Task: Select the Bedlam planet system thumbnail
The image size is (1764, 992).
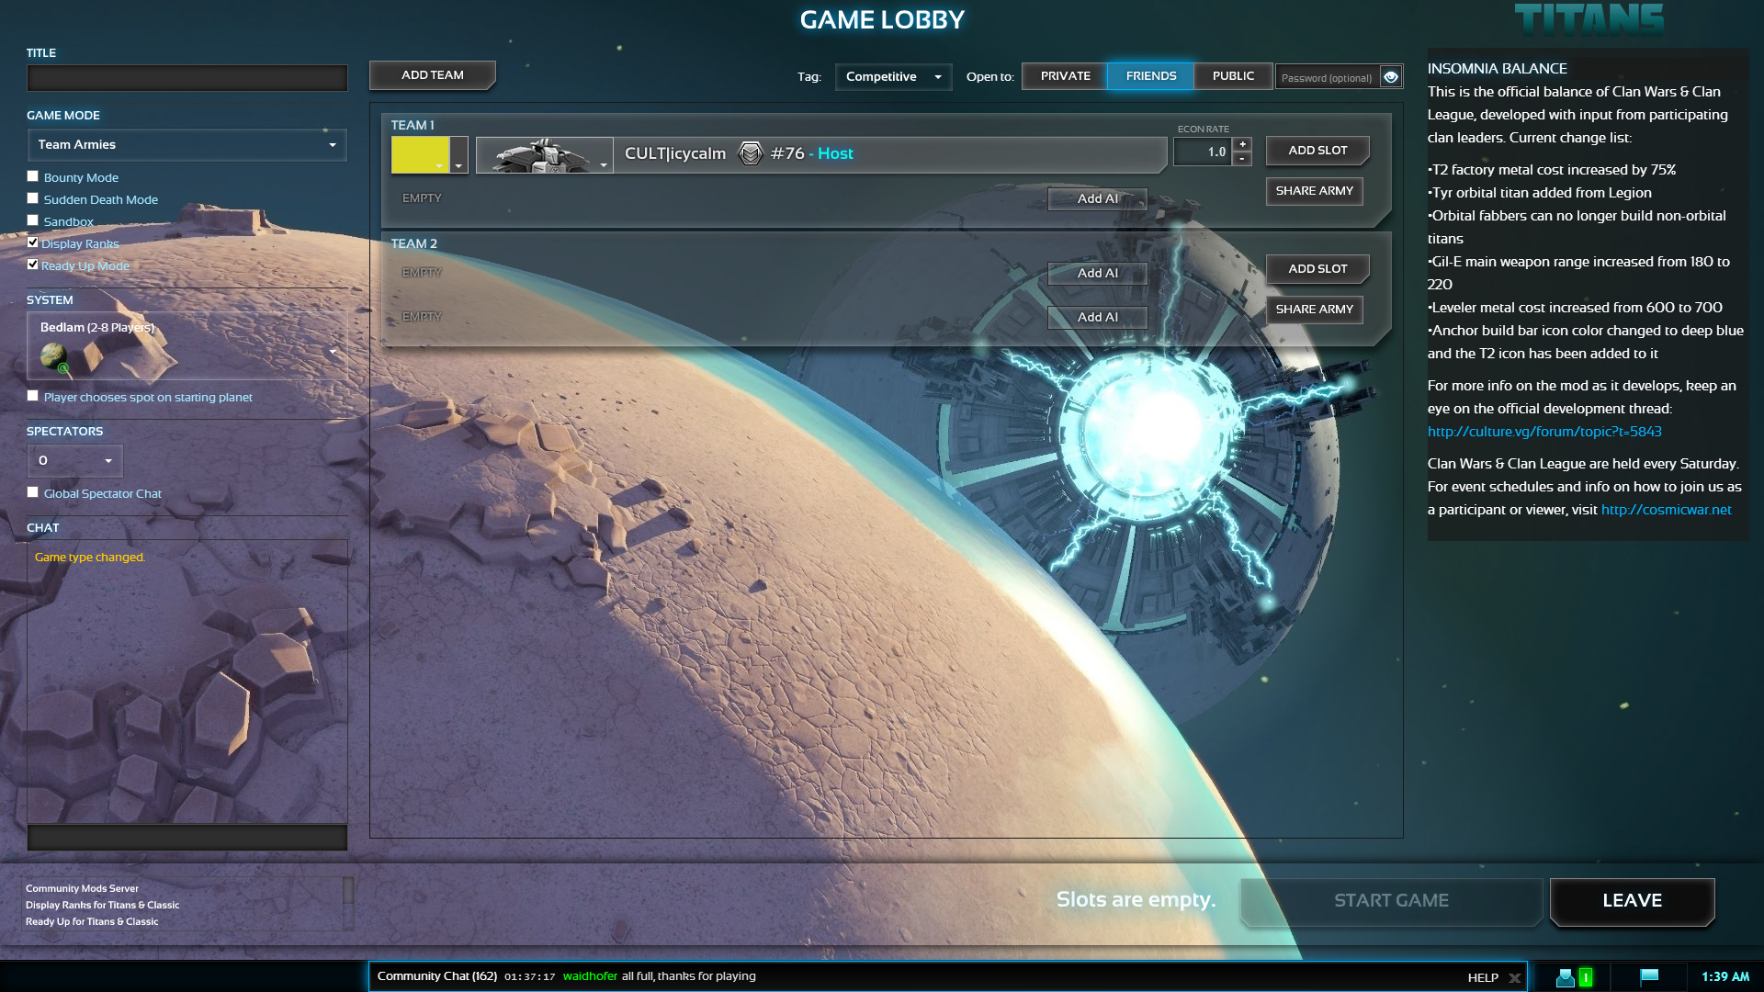Action: (x=55, y=355)
